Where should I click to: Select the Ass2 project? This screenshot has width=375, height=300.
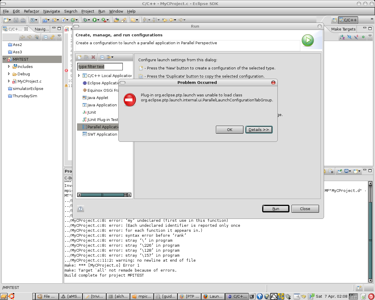[15, 45]
